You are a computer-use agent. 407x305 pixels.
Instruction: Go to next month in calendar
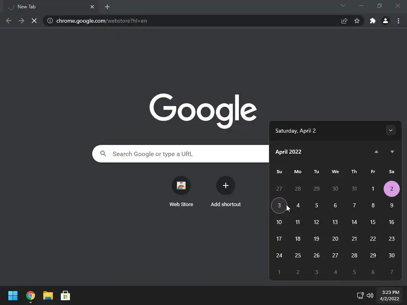click(x=392, y=152)
